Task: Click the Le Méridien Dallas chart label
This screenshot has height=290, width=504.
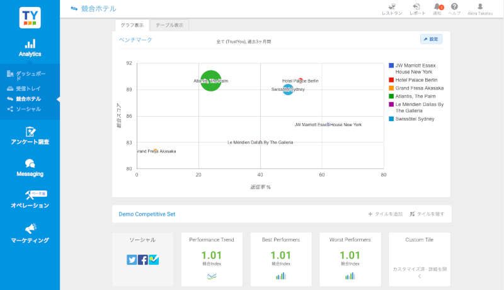Action: [260, 142]
